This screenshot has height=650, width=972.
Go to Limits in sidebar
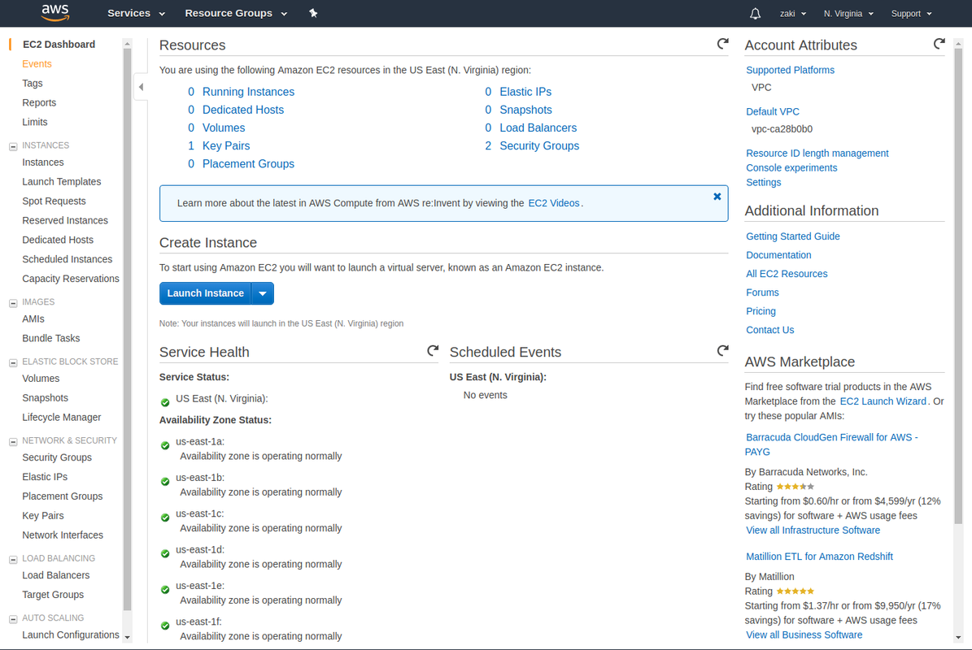coord(35,122)
